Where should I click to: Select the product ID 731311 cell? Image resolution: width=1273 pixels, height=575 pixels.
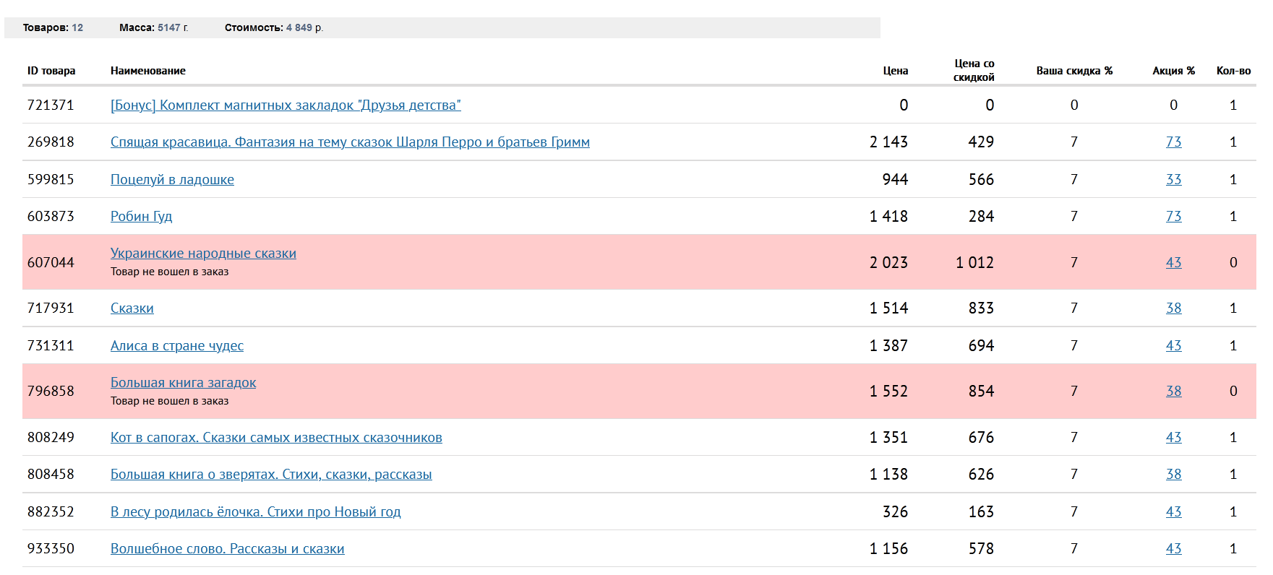pos(51,346)
